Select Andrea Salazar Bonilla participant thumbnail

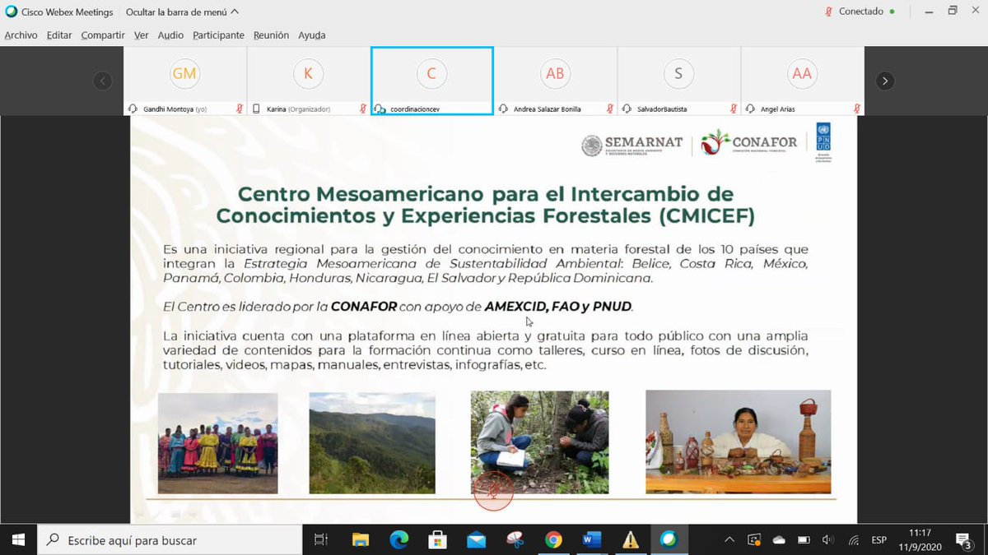[555, 81]
